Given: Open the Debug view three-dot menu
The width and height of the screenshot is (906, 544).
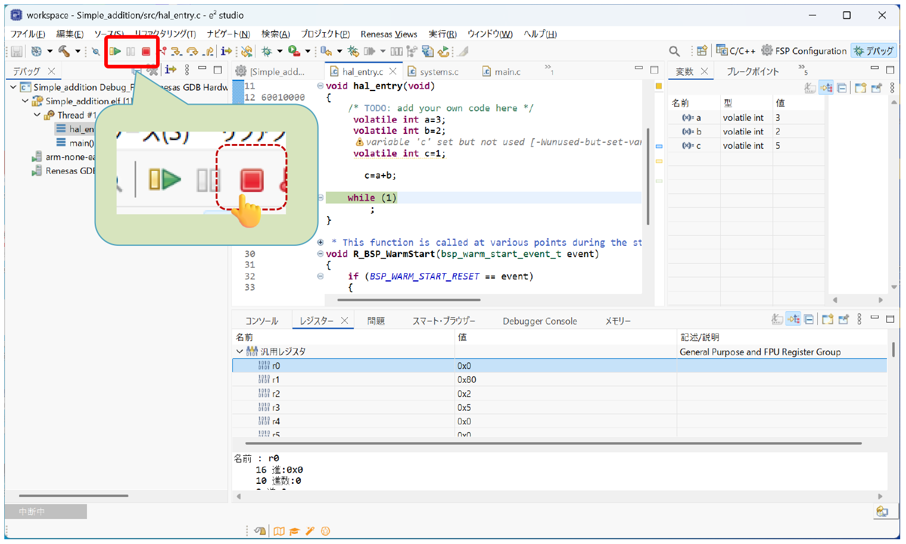Looking at the screenshot, I should point(187,70).
